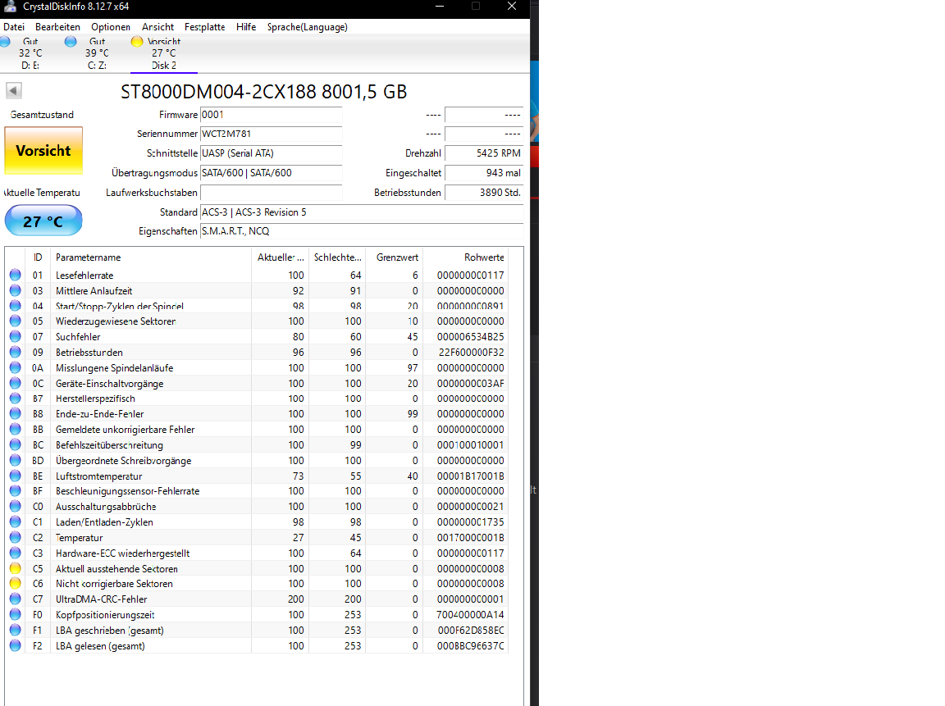Viewport: 945px width, 706px height.
Task: Click the yellow warning icon for Nicht korrigierbare Sektoren
Action: pyautogui.click(x=15, y=584)
